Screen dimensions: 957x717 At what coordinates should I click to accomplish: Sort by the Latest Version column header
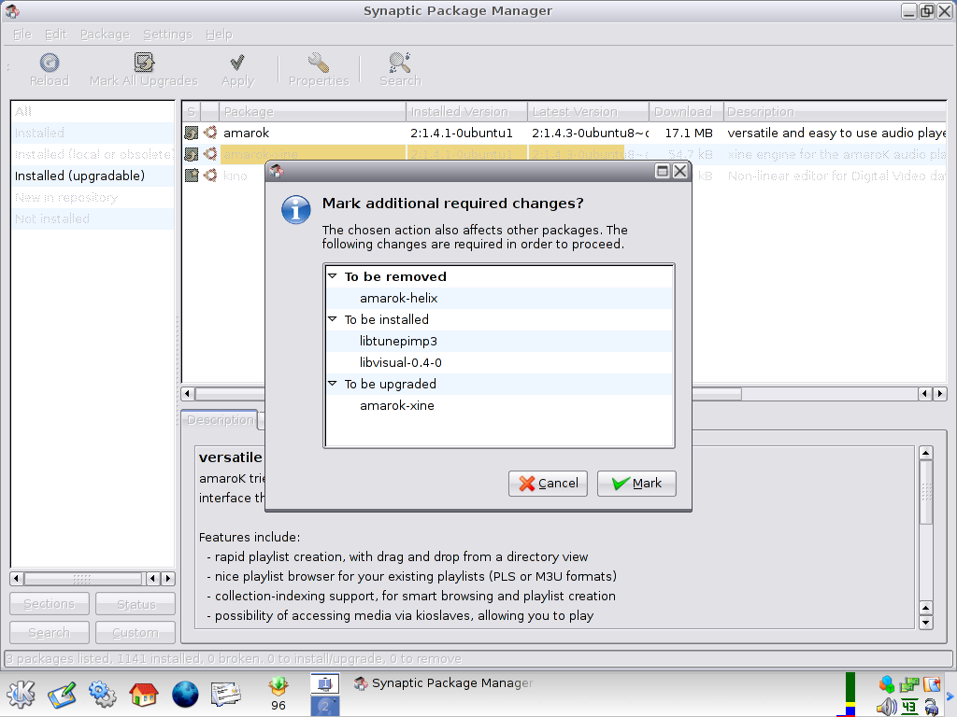(589, 112)
